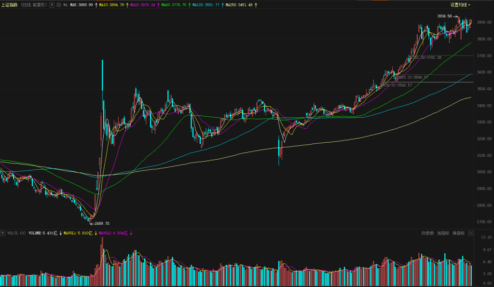
Task: Click the 3936.58 high price marker
Action: [444, 16]
